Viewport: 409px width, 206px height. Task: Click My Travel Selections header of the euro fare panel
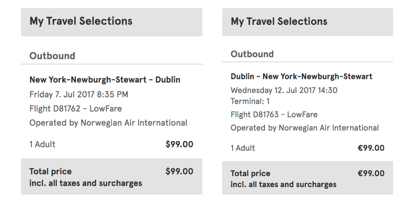tap(279, 22)
